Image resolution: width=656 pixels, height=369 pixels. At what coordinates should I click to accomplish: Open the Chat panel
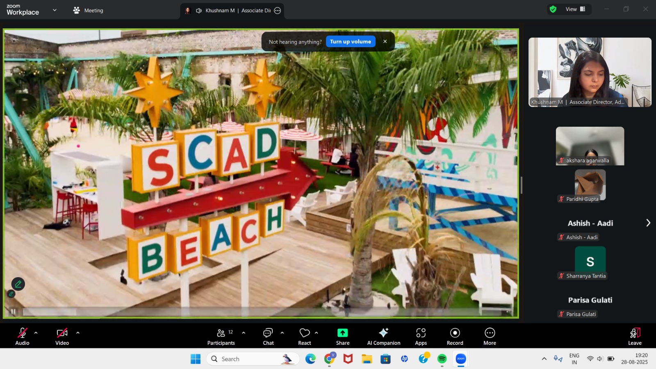268,336
